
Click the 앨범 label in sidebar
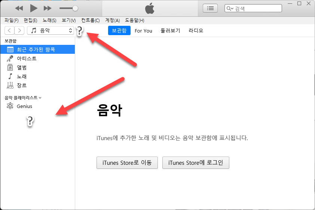click(22, 67)
